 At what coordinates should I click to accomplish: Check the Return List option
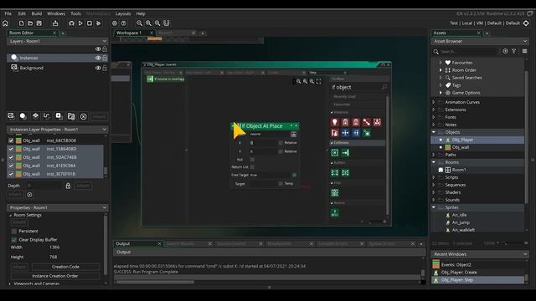pos(252,167)
